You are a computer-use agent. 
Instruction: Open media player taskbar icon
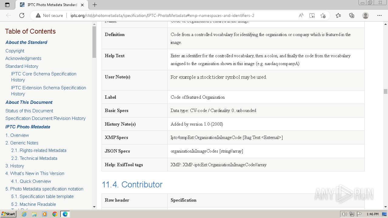pyautogui.click(x=45, y=214)
